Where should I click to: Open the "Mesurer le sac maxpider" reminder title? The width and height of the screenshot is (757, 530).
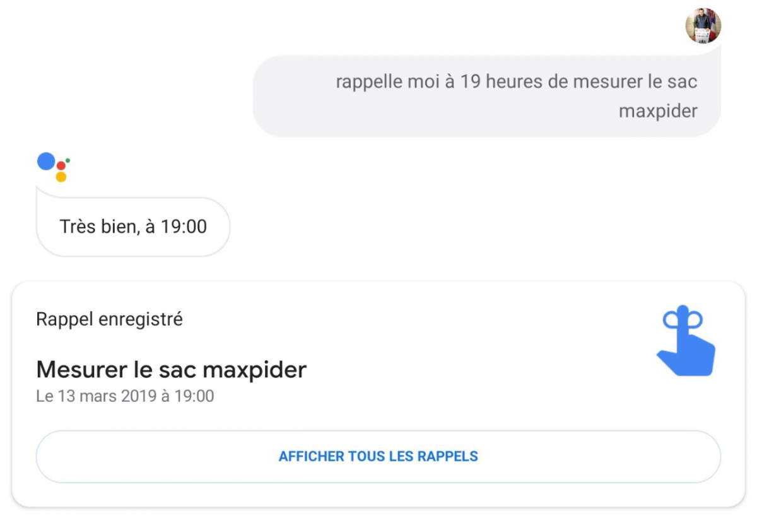click(x=171, y=369)
